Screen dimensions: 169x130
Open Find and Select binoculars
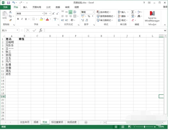[139, 16]
